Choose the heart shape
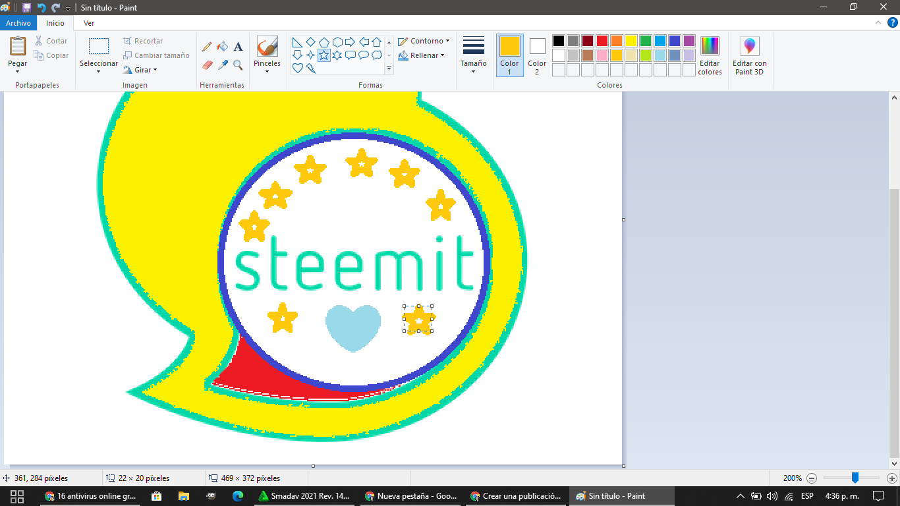Screen dimensions: 900x506 click(297, 68)
